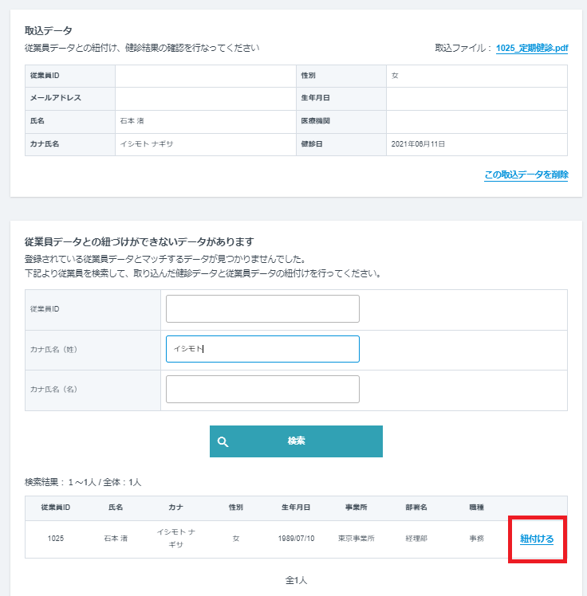Focus the 従業員ID search input field

pos(262,309)
